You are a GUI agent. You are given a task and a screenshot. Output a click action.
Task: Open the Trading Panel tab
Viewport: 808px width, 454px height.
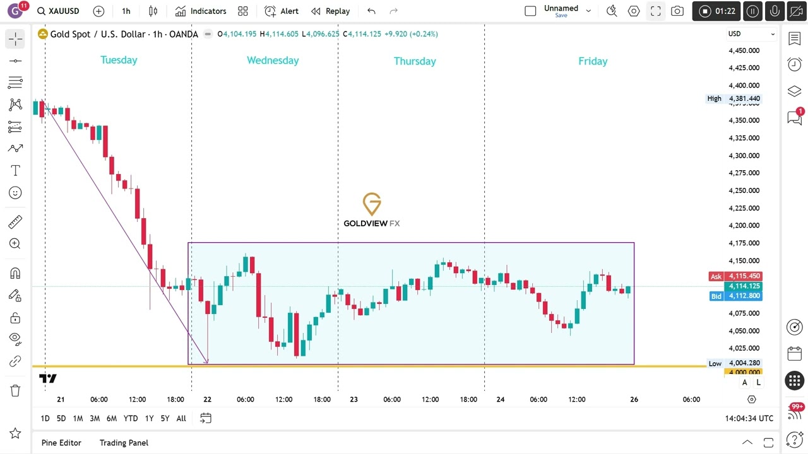pos(124,443)
